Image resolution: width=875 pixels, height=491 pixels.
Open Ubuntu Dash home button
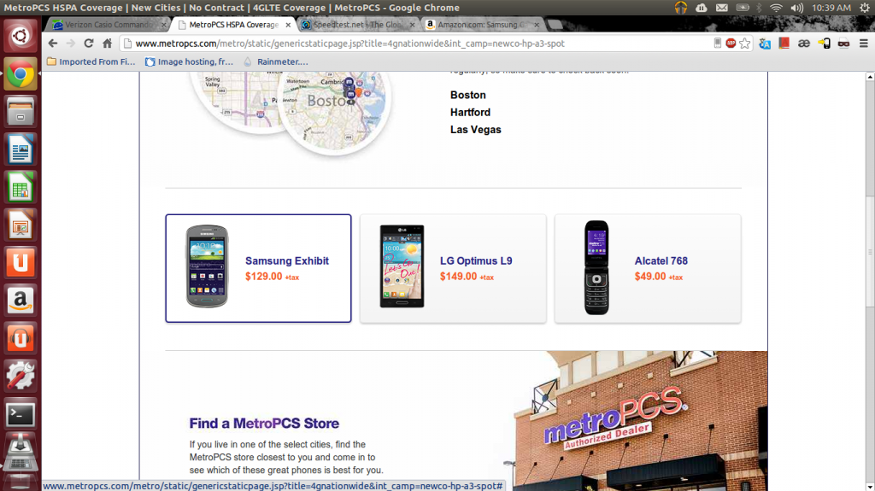tap(21, 37)
